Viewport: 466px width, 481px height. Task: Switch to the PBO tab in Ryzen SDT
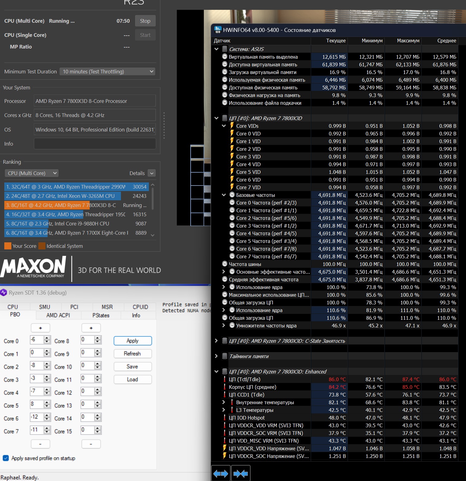click(15, 315)
